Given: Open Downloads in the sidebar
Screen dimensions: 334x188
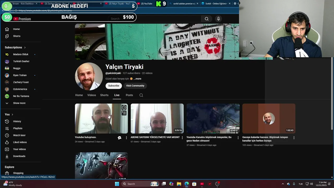Looking at the screenshot, I should click(19, 156).
